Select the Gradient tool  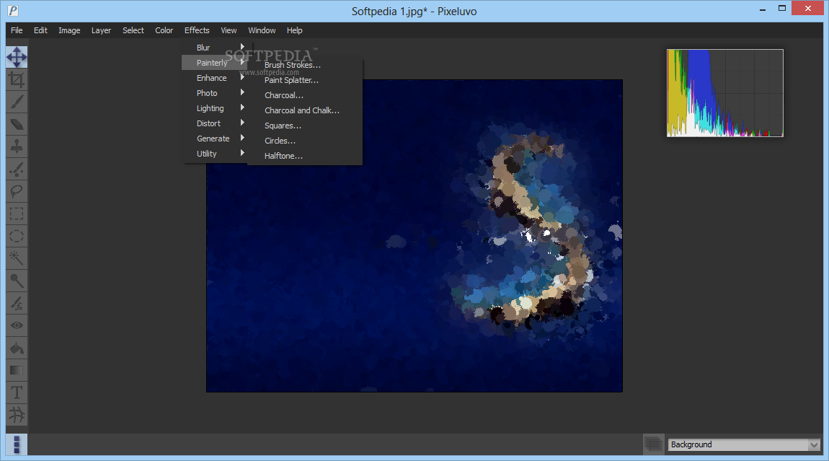(x=17, y=370)
